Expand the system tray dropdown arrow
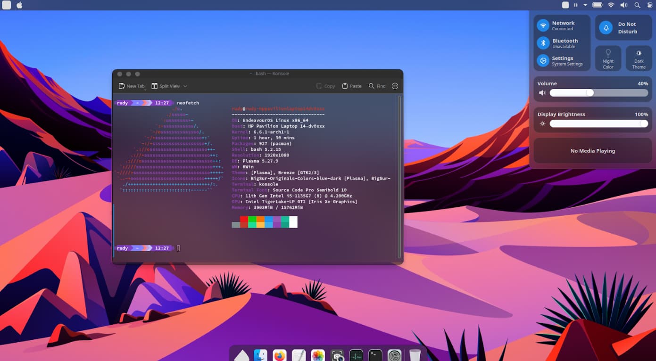The height and width of the screenshot is (361, 656). pyautogui.click(x=585, y=5)
